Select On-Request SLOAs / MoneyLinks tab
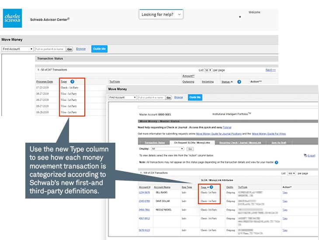 click(x=192, y=143)
